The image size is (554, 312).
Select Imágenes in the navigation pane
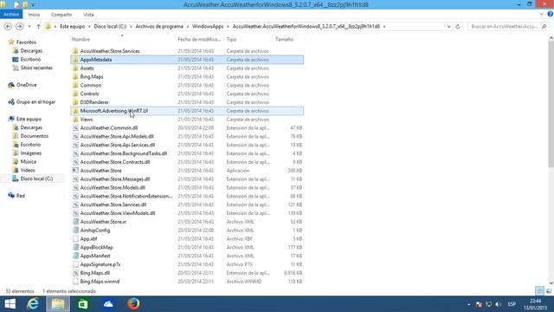[31, 153]
